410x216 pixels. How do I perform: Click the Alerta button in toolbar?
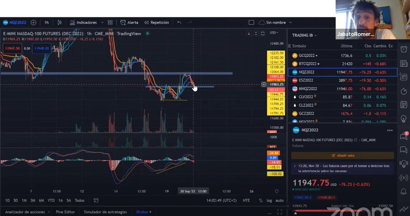129,22
